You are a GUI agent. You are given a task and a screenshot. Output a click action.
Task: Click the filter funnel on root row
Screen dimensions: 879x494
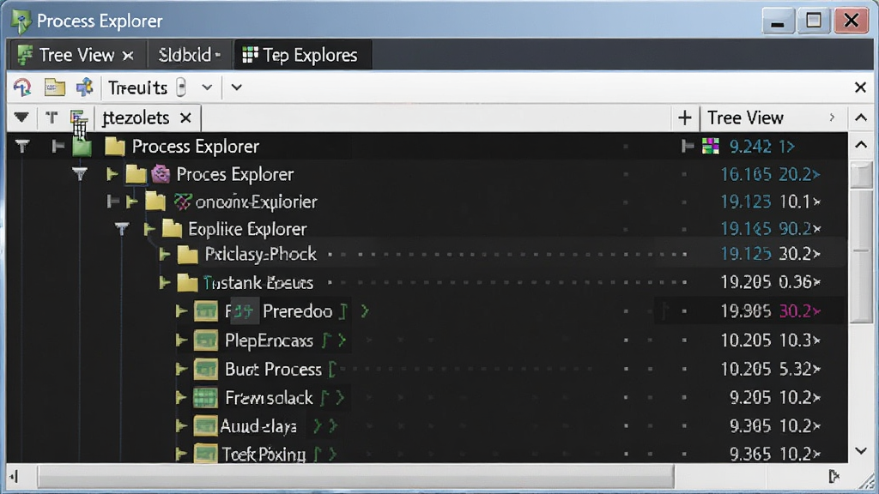point(21,147)
